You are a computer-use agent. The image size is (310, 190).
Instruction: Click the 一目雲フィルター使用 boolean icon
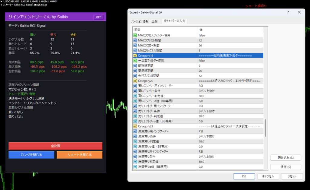pyautogui.click(x=135, y=61)
